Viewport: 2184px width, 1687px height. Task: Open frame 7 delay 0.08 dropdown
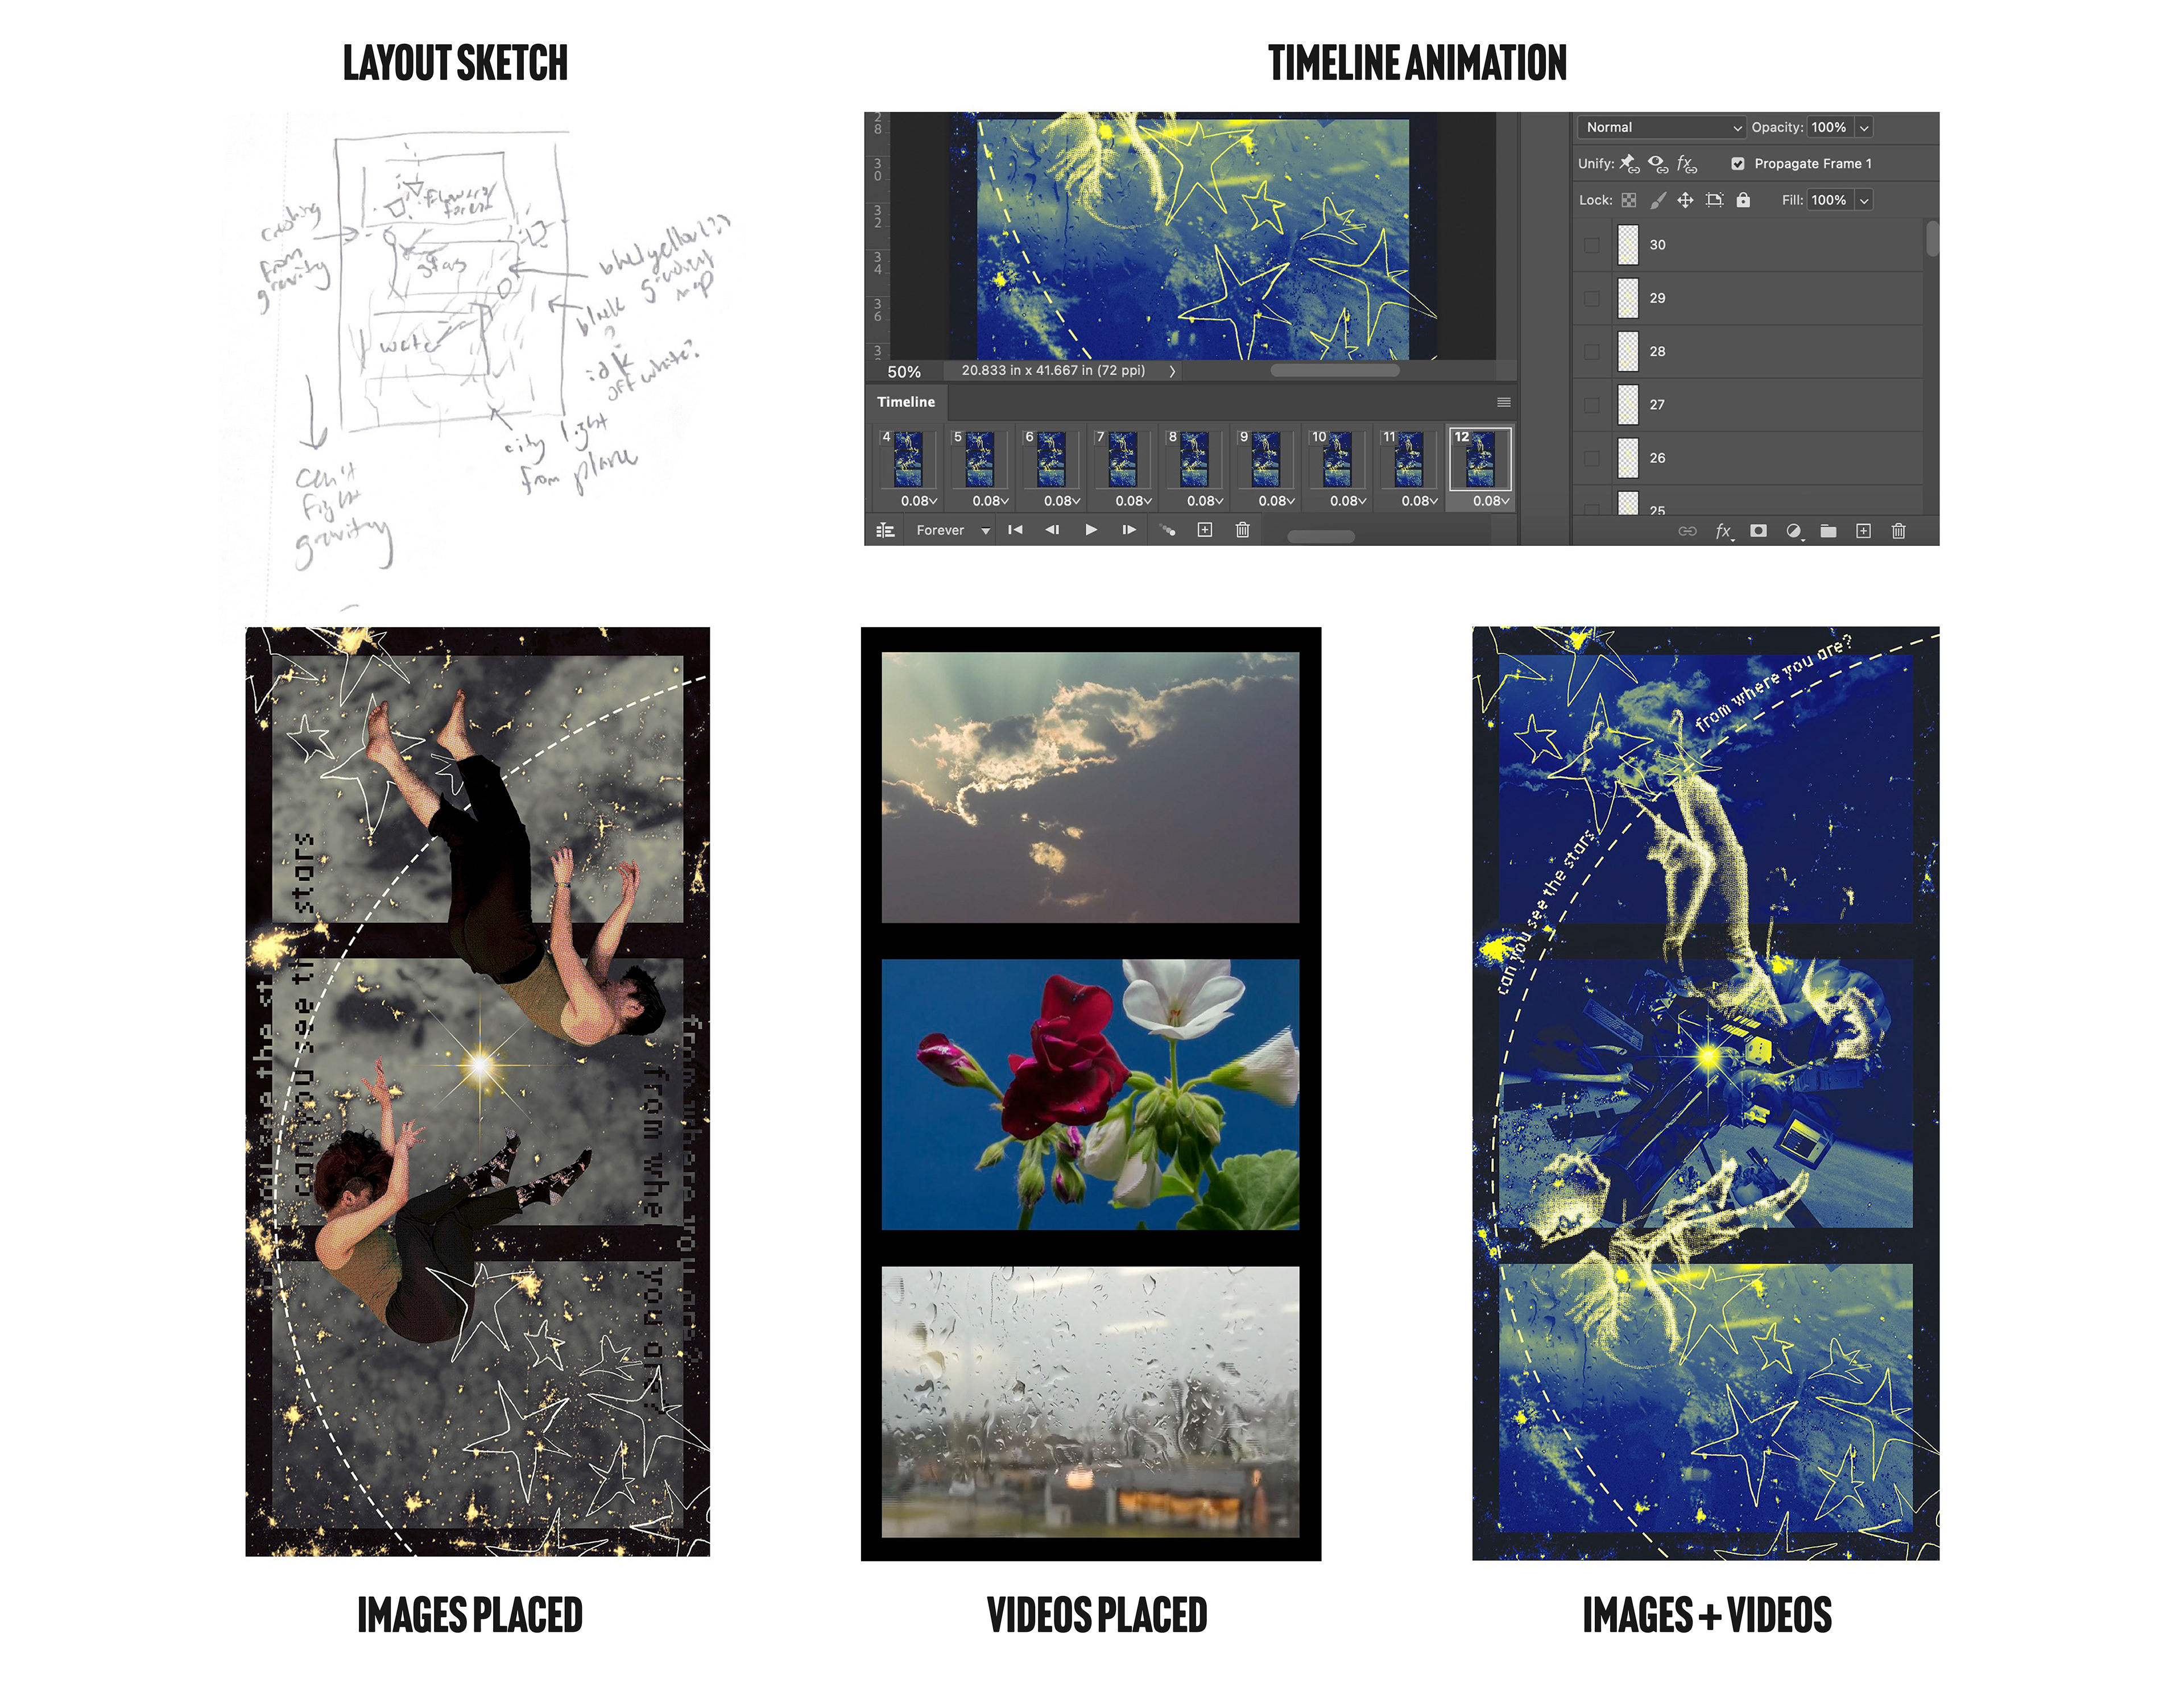[1133, 501]
